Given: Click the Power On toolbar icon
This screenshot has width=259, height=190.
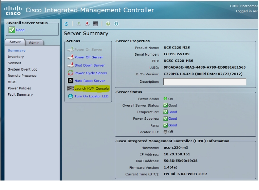Looking at the screenshot, I should pyautogui.click(x=79, y=24).
